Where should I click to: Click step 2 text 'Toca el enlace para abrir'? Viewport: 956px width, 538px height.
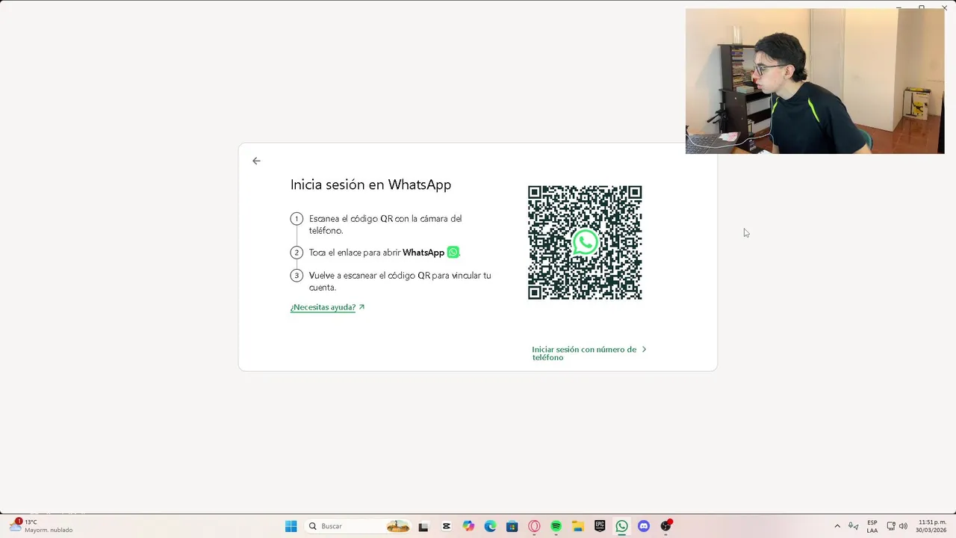355,253
